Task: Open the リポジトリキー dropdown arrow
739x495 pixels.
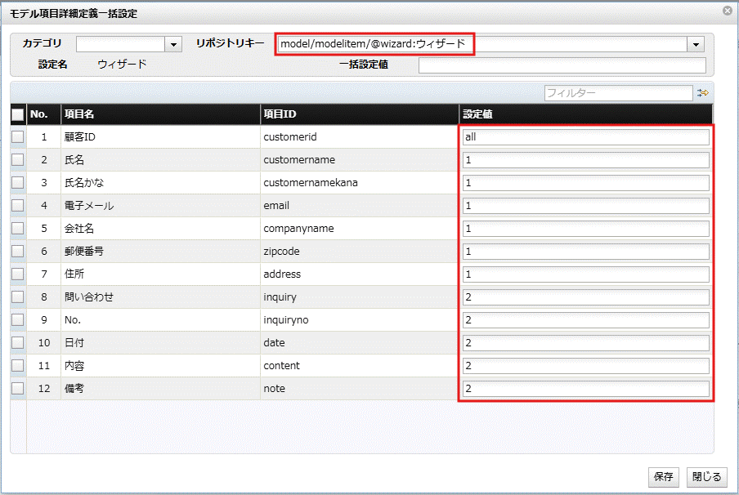Action: coord(696,44)
